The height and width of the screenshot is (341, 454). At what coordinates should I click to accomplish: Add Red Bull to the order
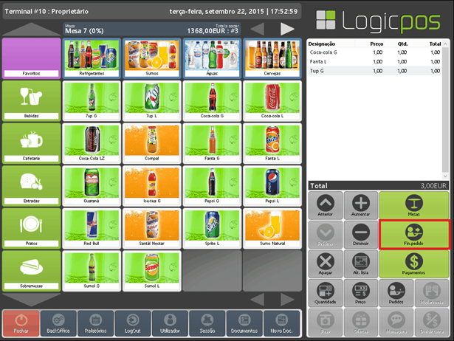point(92,227)
